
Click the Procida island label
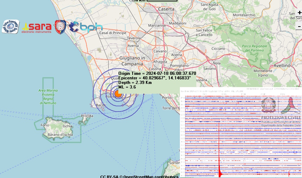click(87, 116)
